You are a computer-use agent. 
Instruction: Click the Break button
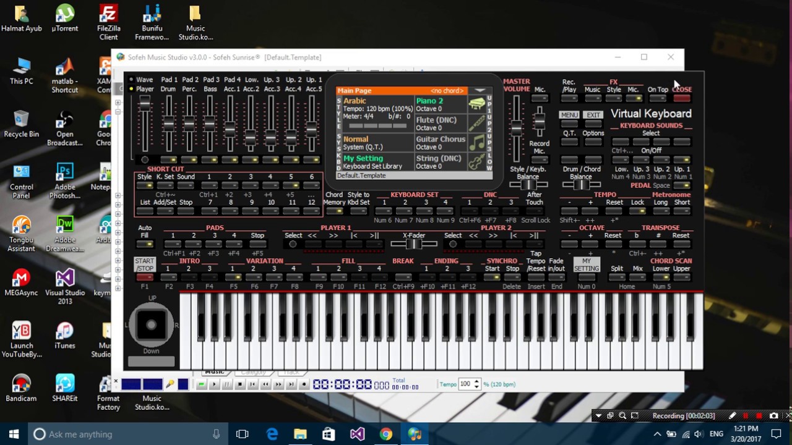(403, 278)
